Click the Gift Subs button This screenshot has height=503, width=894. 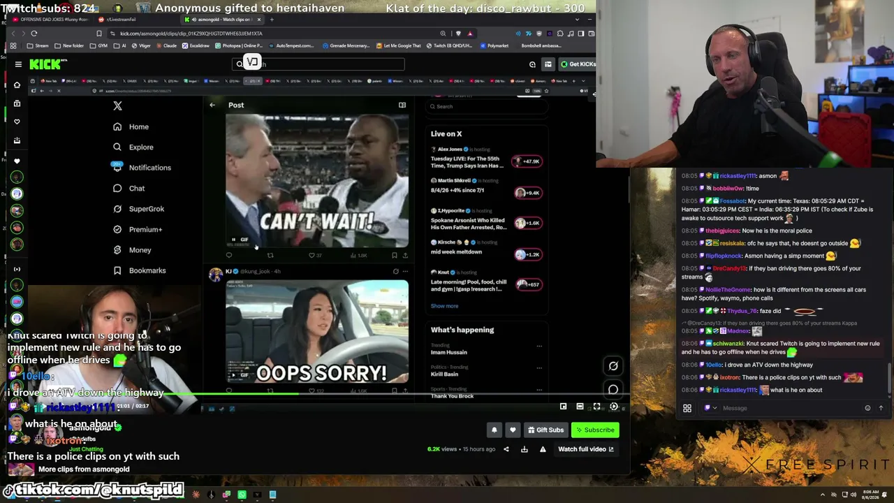[545, 430]
